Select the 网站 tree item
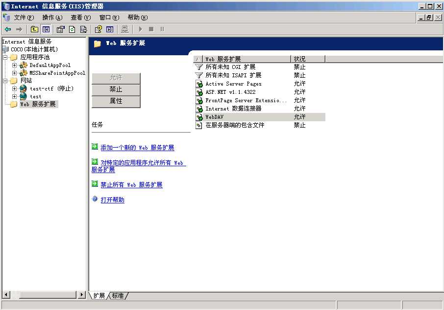This screenshot has height=310, width=444. [x=26, y=81]
